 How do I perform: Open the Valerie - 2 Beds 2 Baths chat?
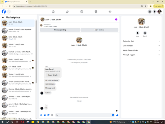18,112
